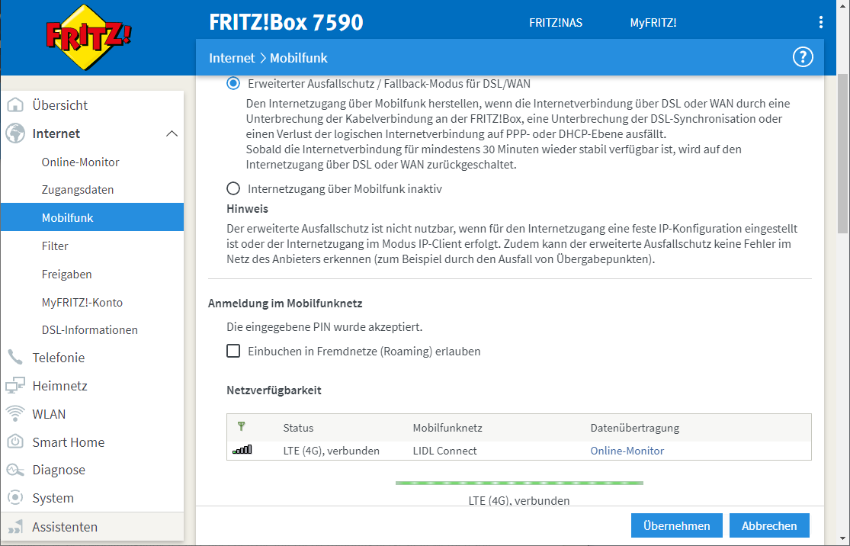This screenshot has width=850, height=546.
Task: Click the Mobilfunk breadcrumb text
Action: (x=299, y=58)
